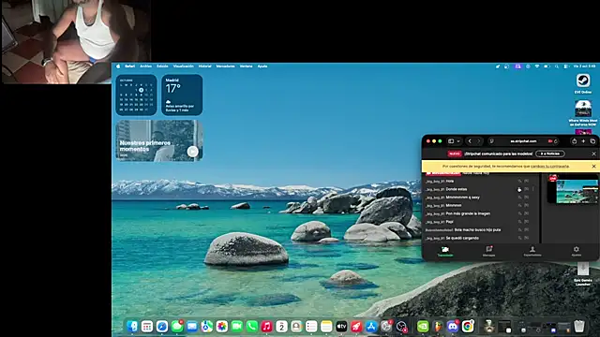Open App Store from the dock
The height and width of the screenshot is (337, 600).
[x=371, y=327]
